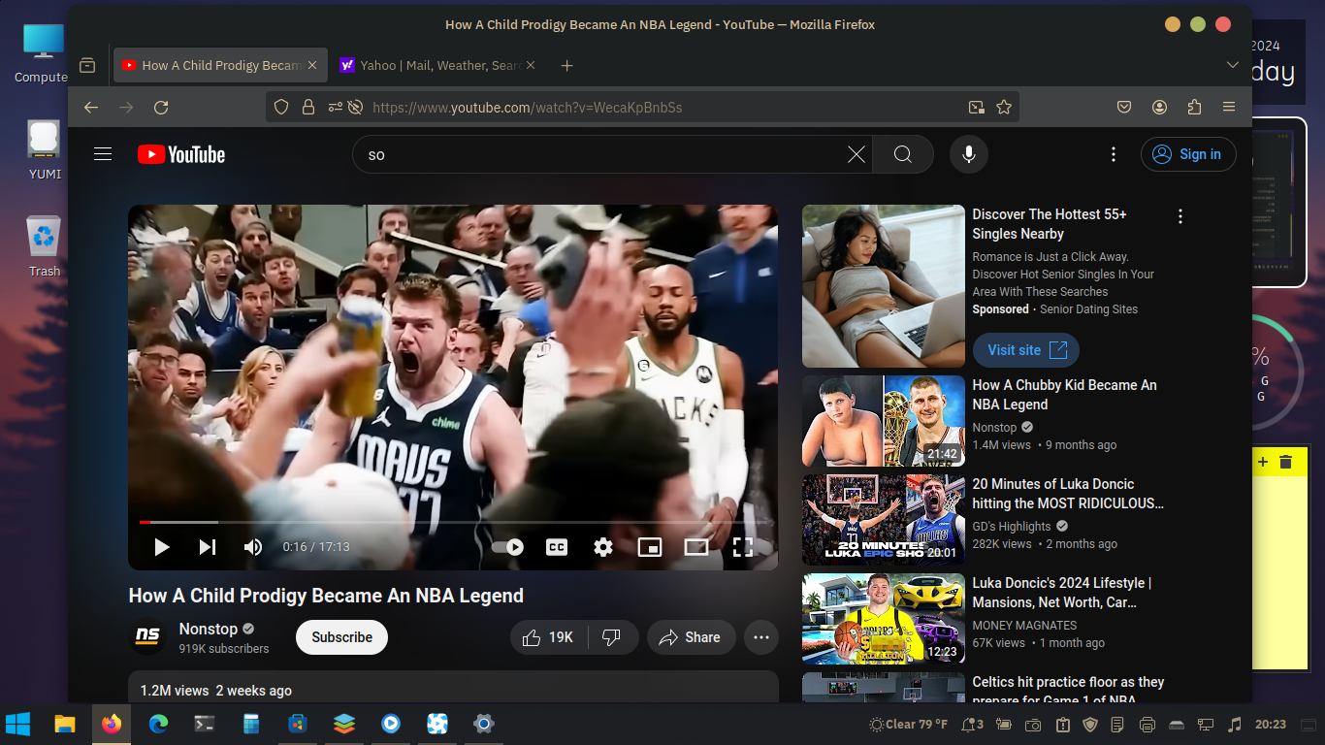Open video player settings gear

pyautogui.click(x=603, y=547)
